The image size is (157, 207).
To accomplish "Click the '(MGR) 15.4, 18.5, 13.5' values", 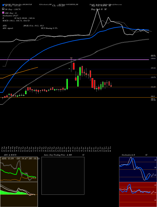I will tap(33, 26).
